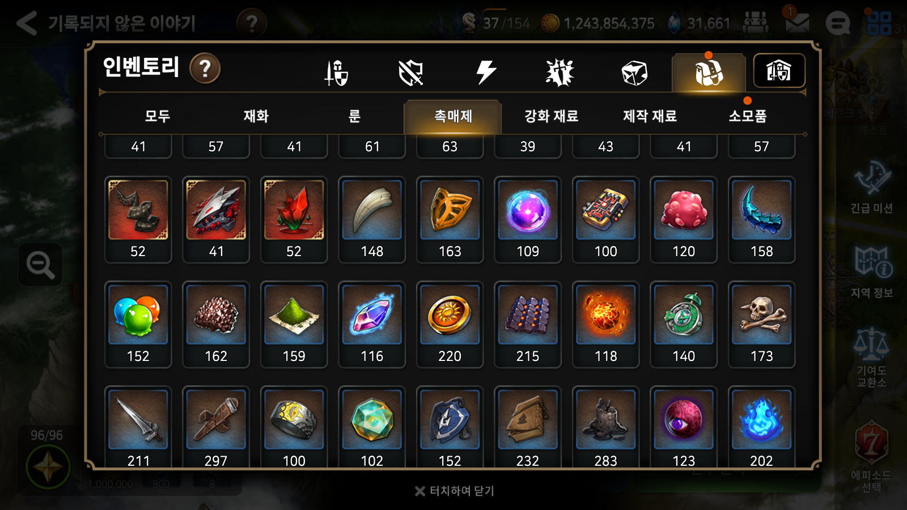Switch to the 제작 재료 tab
Viewport: 907px width, 510px height.
click(x=650, y=116)
